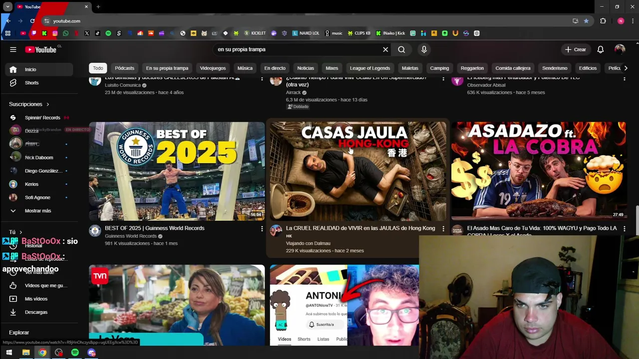The image size is (639, 359).
Task: Select the Noticias filter chip
Action: (306, 68)
